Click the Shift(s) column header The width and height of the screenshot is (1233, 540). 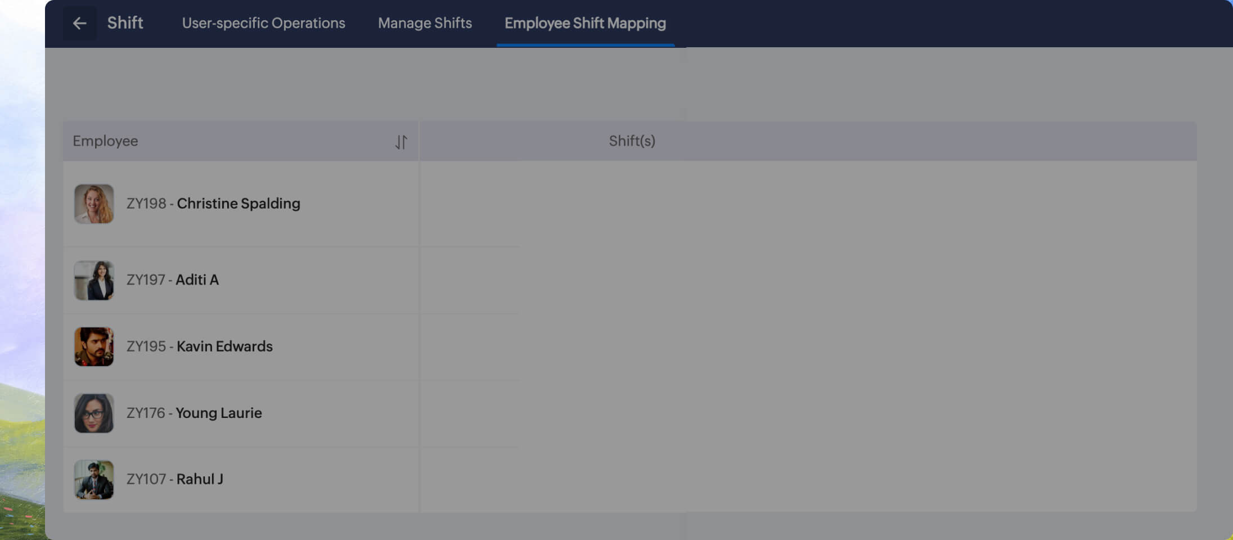click(x=632, y=141)
